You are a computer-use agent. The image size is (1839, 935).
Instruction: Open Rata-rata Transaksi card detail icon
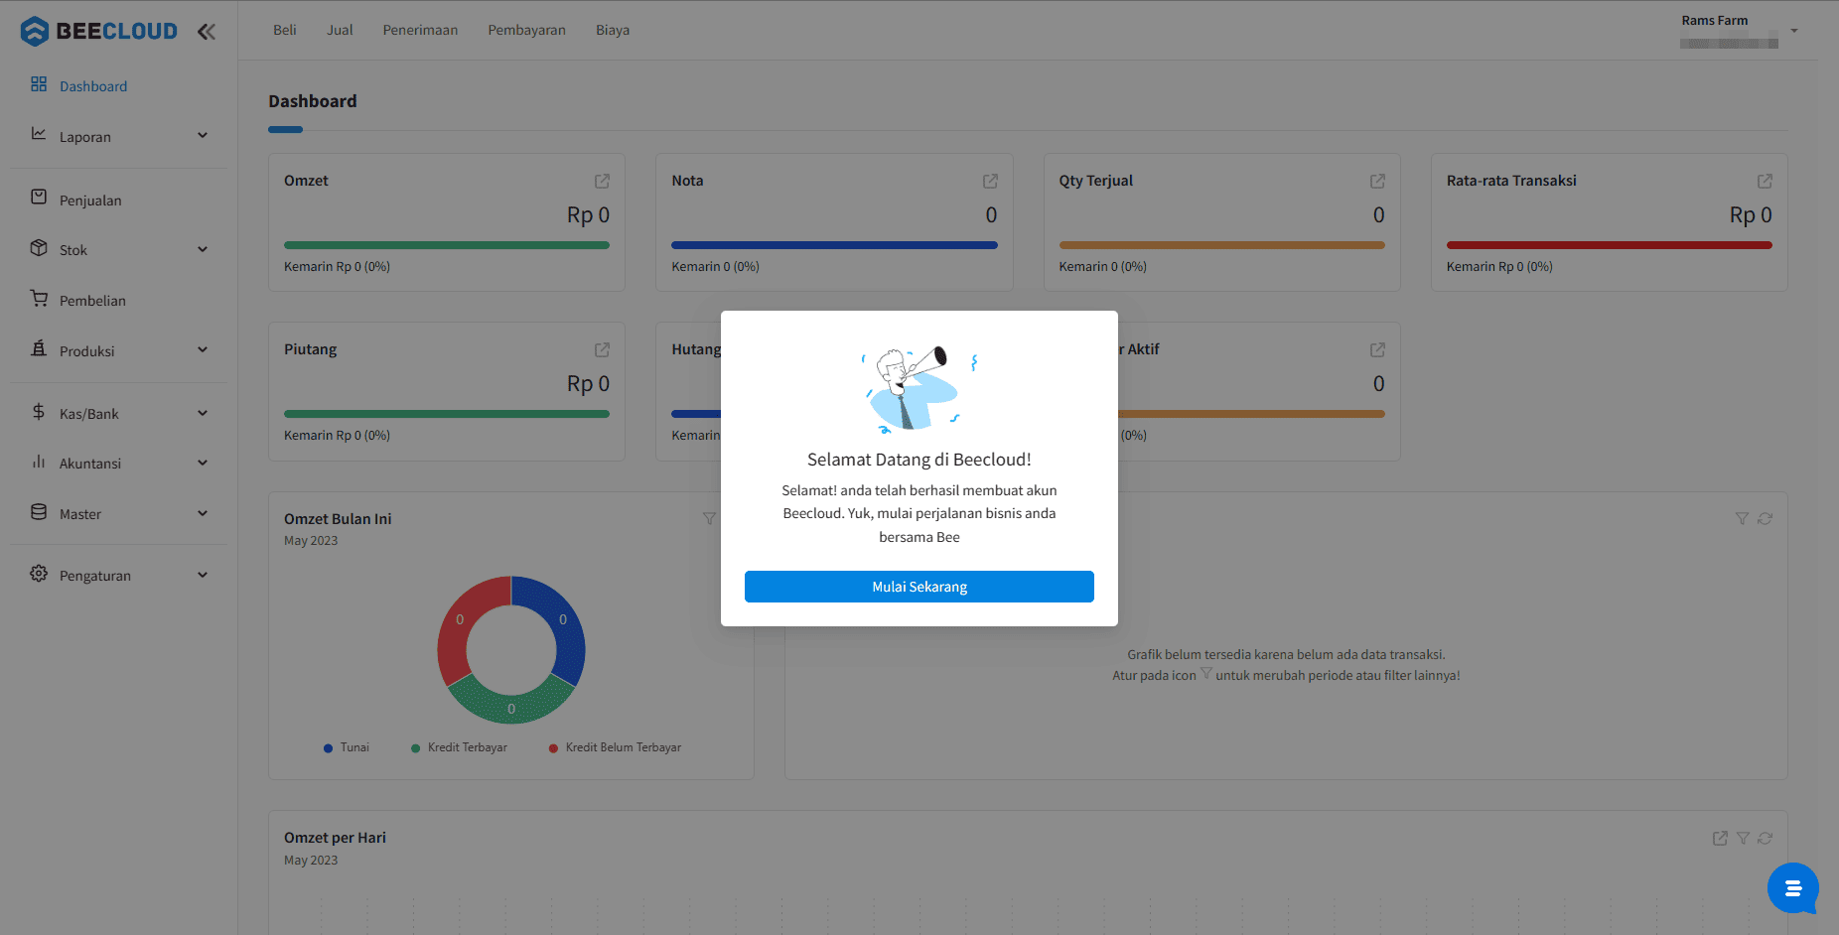[x=1765, y=181]
